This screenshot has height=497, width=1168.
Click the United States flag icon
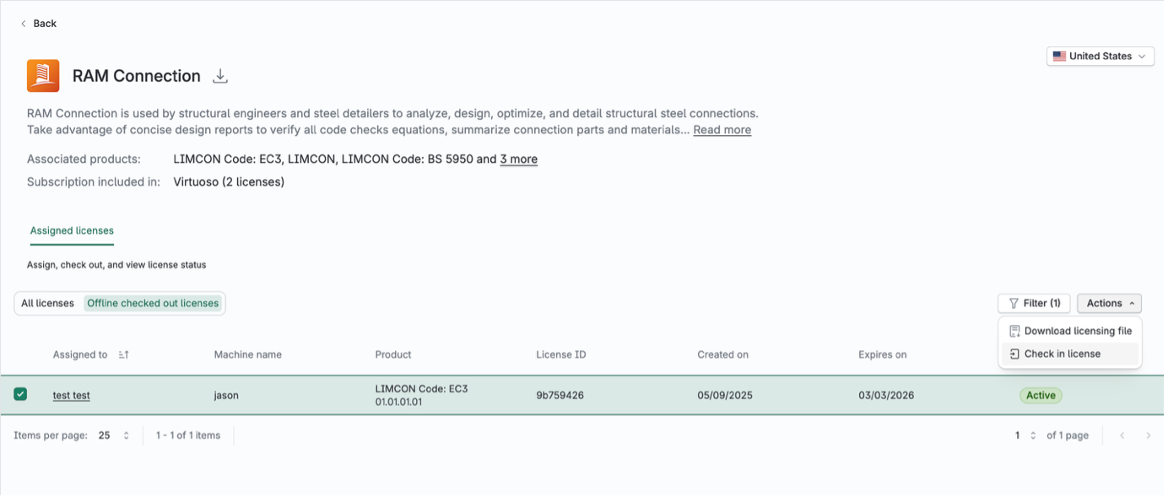coord(1059,57)
